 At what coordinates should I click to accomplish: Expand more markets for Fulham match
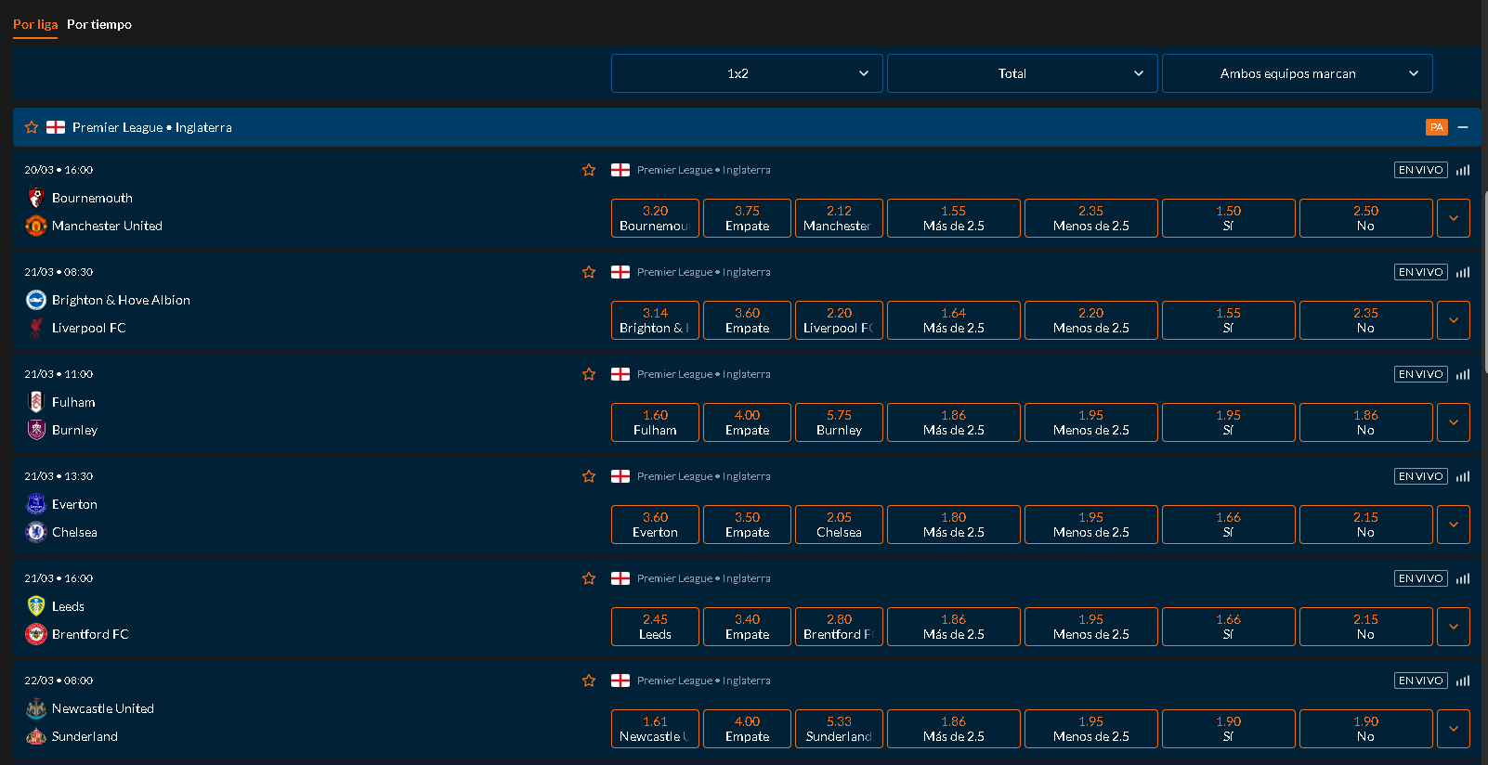(1454, 422)
